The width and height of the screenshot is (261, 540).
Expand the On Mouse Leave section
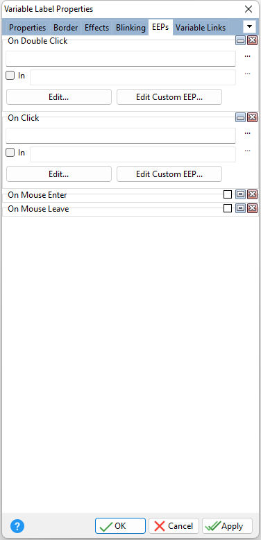(x=240, y=208)
